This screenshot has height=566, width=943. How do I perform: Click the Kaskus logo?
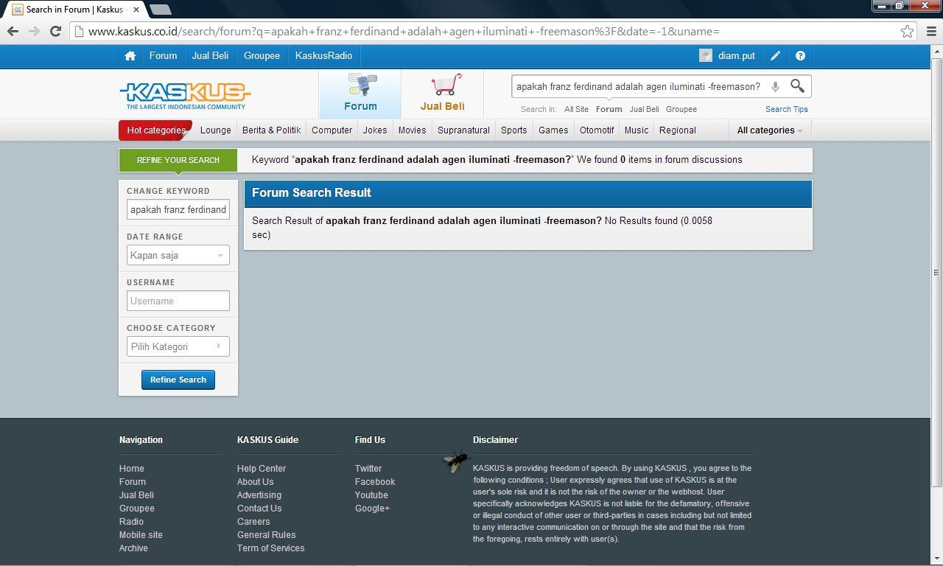pos(185,95)
